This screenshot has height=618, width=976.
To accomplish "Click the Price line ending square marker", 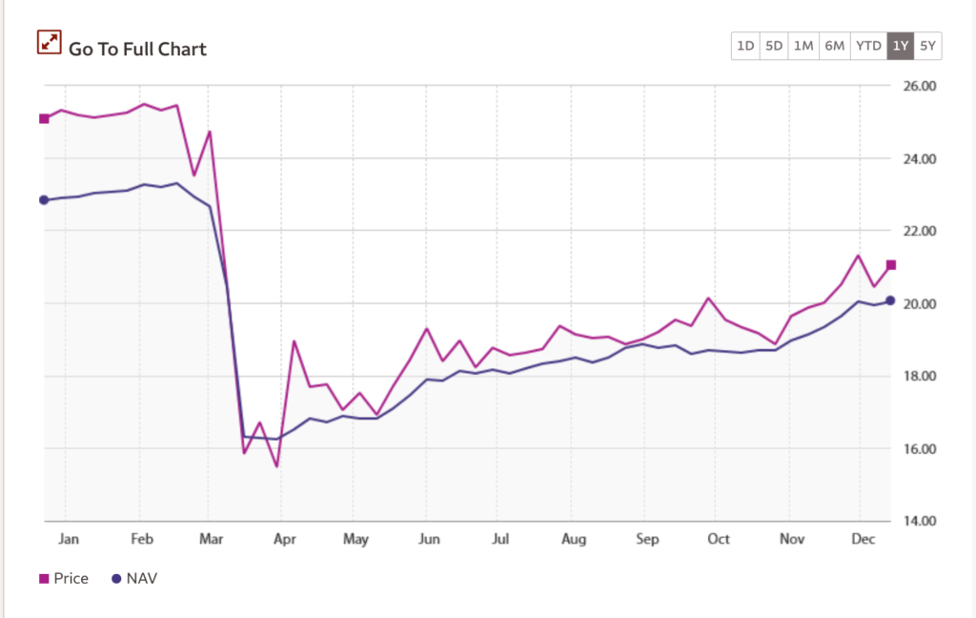I will tap(891, 265).
